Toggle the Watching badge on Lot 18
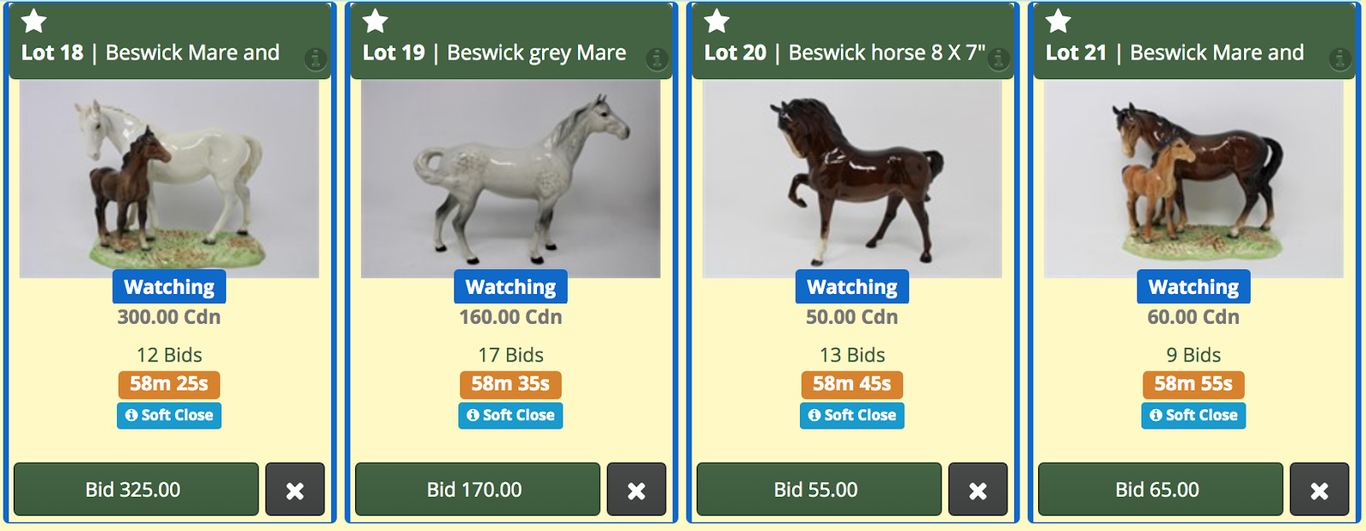 [169, 286]
